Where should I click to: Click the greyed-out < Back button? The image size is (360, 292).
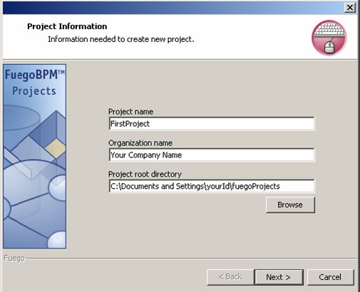[230, 277]
